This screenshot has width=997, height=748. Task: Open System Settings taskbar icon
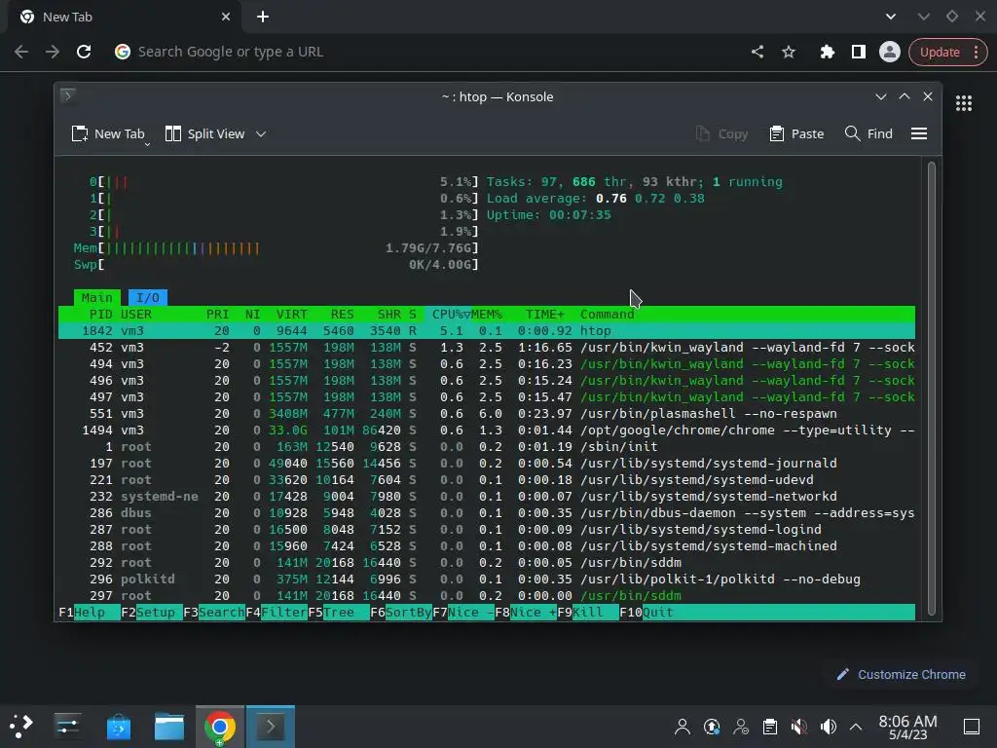pyautogui.click(x=67, y=726)
